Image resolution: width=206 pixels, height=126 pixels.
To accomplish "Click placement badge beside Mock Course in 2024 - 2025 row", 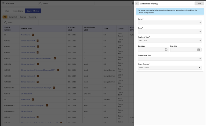I will point(33,35).
